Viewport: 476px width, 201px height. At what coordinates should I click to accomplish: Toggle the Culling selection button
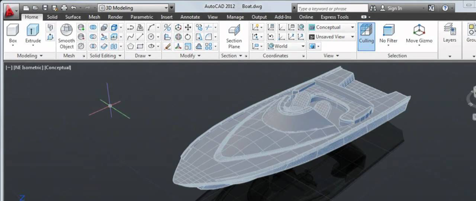coord(366,36)
